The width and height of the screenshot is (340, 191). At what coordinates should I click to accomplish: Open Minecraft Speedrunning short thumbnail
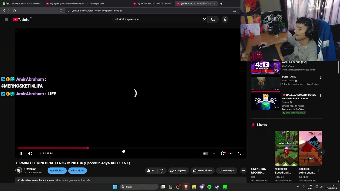point(286,148)
